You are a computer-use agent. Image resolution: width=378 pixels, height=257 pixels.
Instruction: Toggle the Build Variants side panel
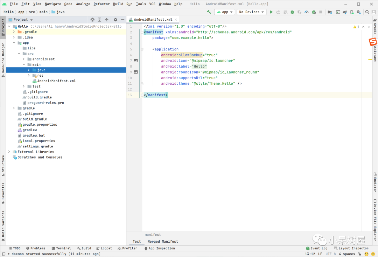3,226
